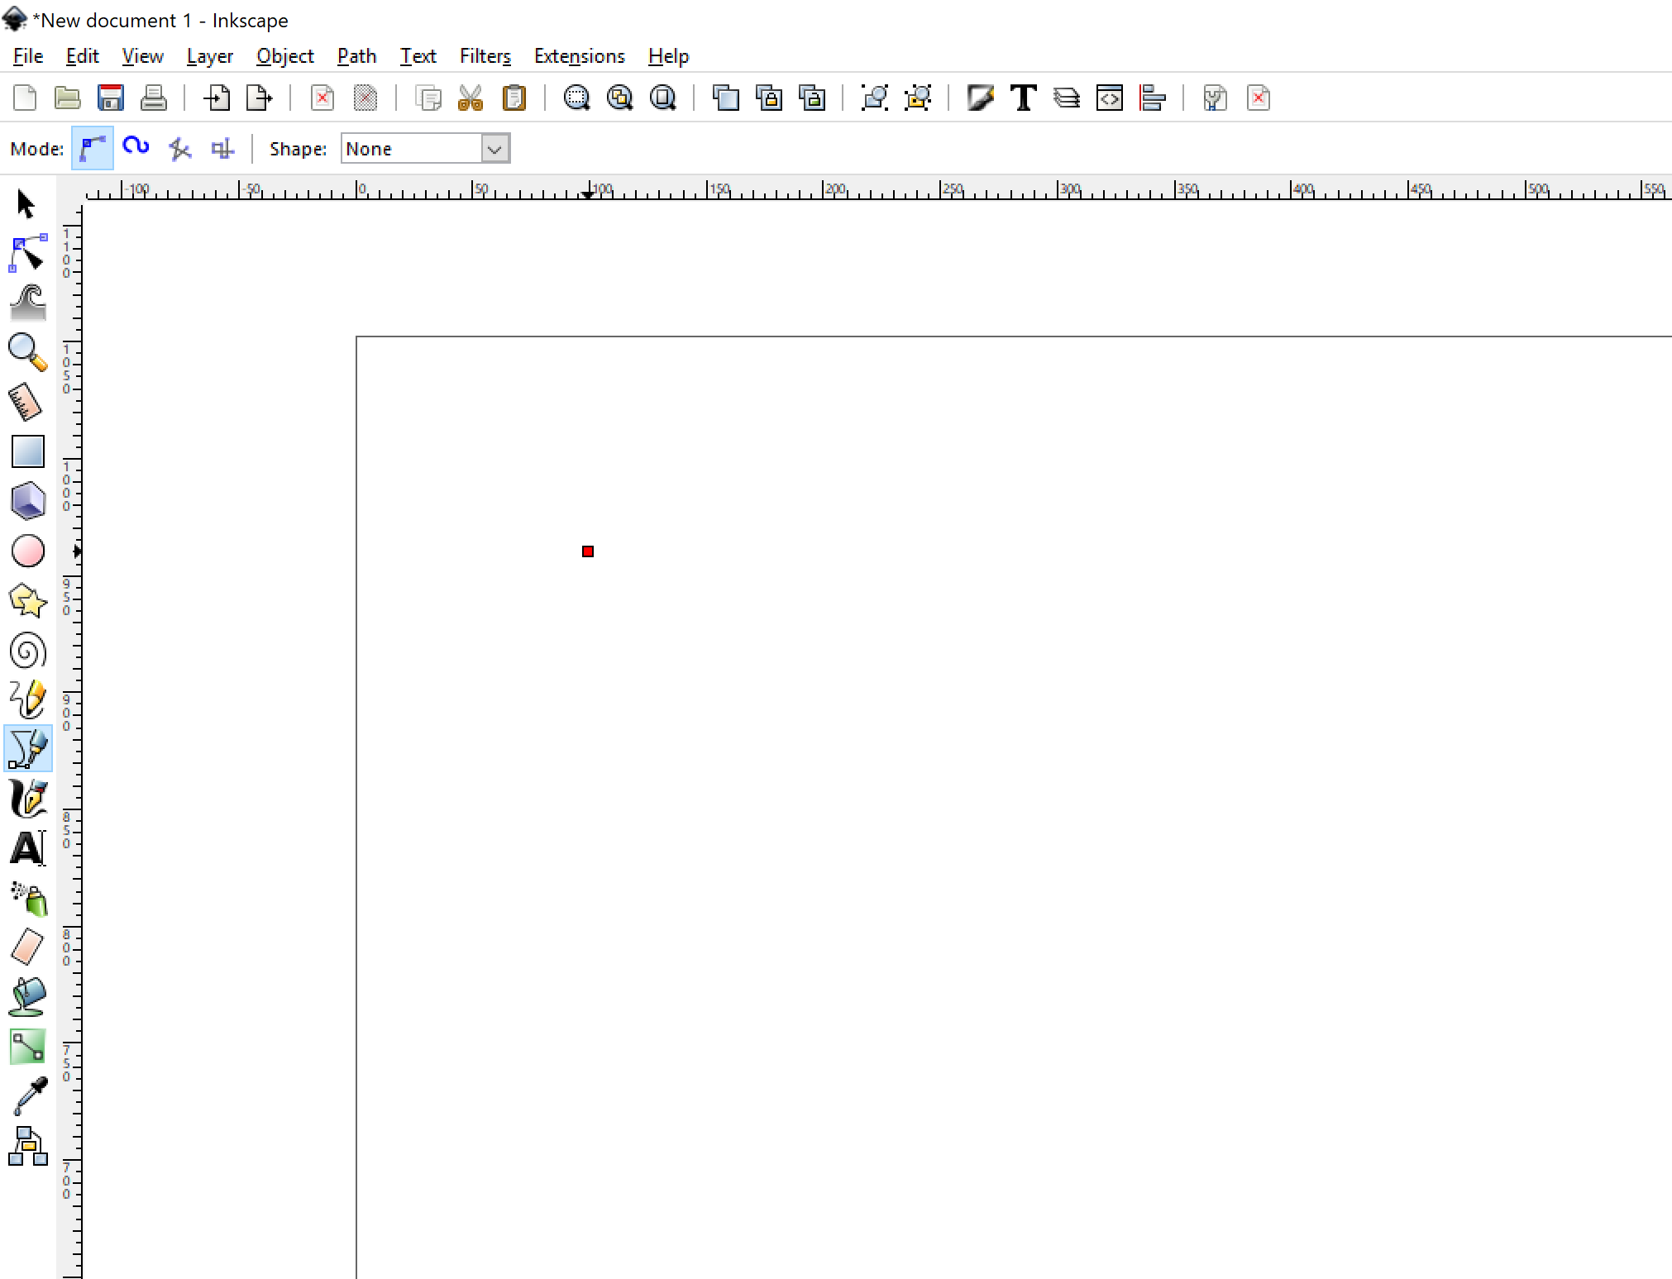Activate the Paint bucket fill tool
The height and width of the screenshot is (1279, 1672).
[27, 997]
